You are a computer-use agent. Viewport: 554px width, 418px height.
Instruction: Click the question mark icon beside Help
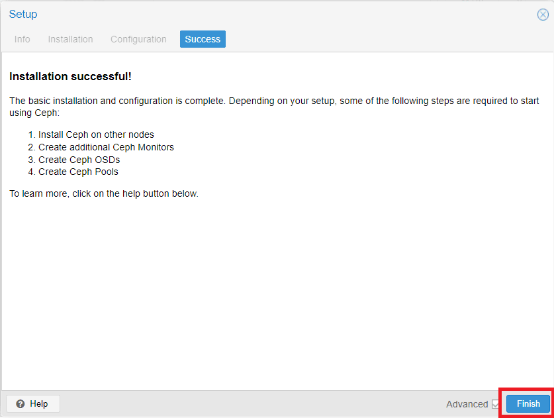pyautogui.click(x=21, y=404)
